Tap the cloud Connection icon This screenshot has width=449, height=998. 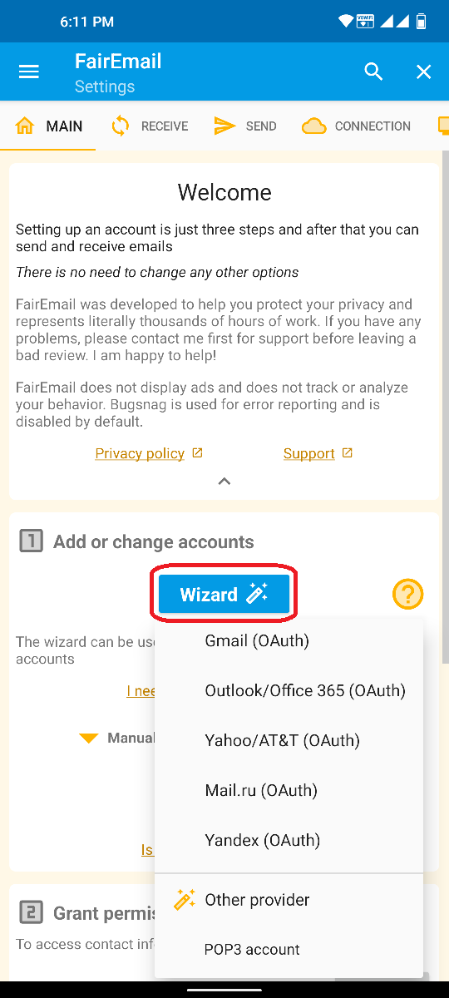(313, 126)
